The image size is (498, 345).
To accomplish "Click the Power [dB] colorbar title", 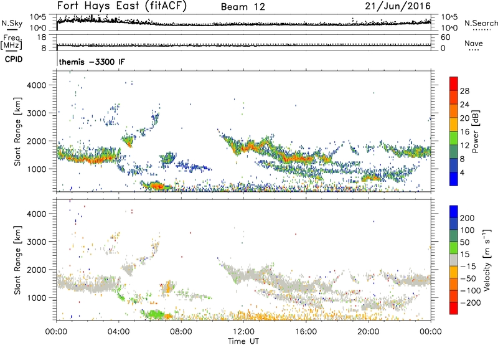I will click(475, 131).
